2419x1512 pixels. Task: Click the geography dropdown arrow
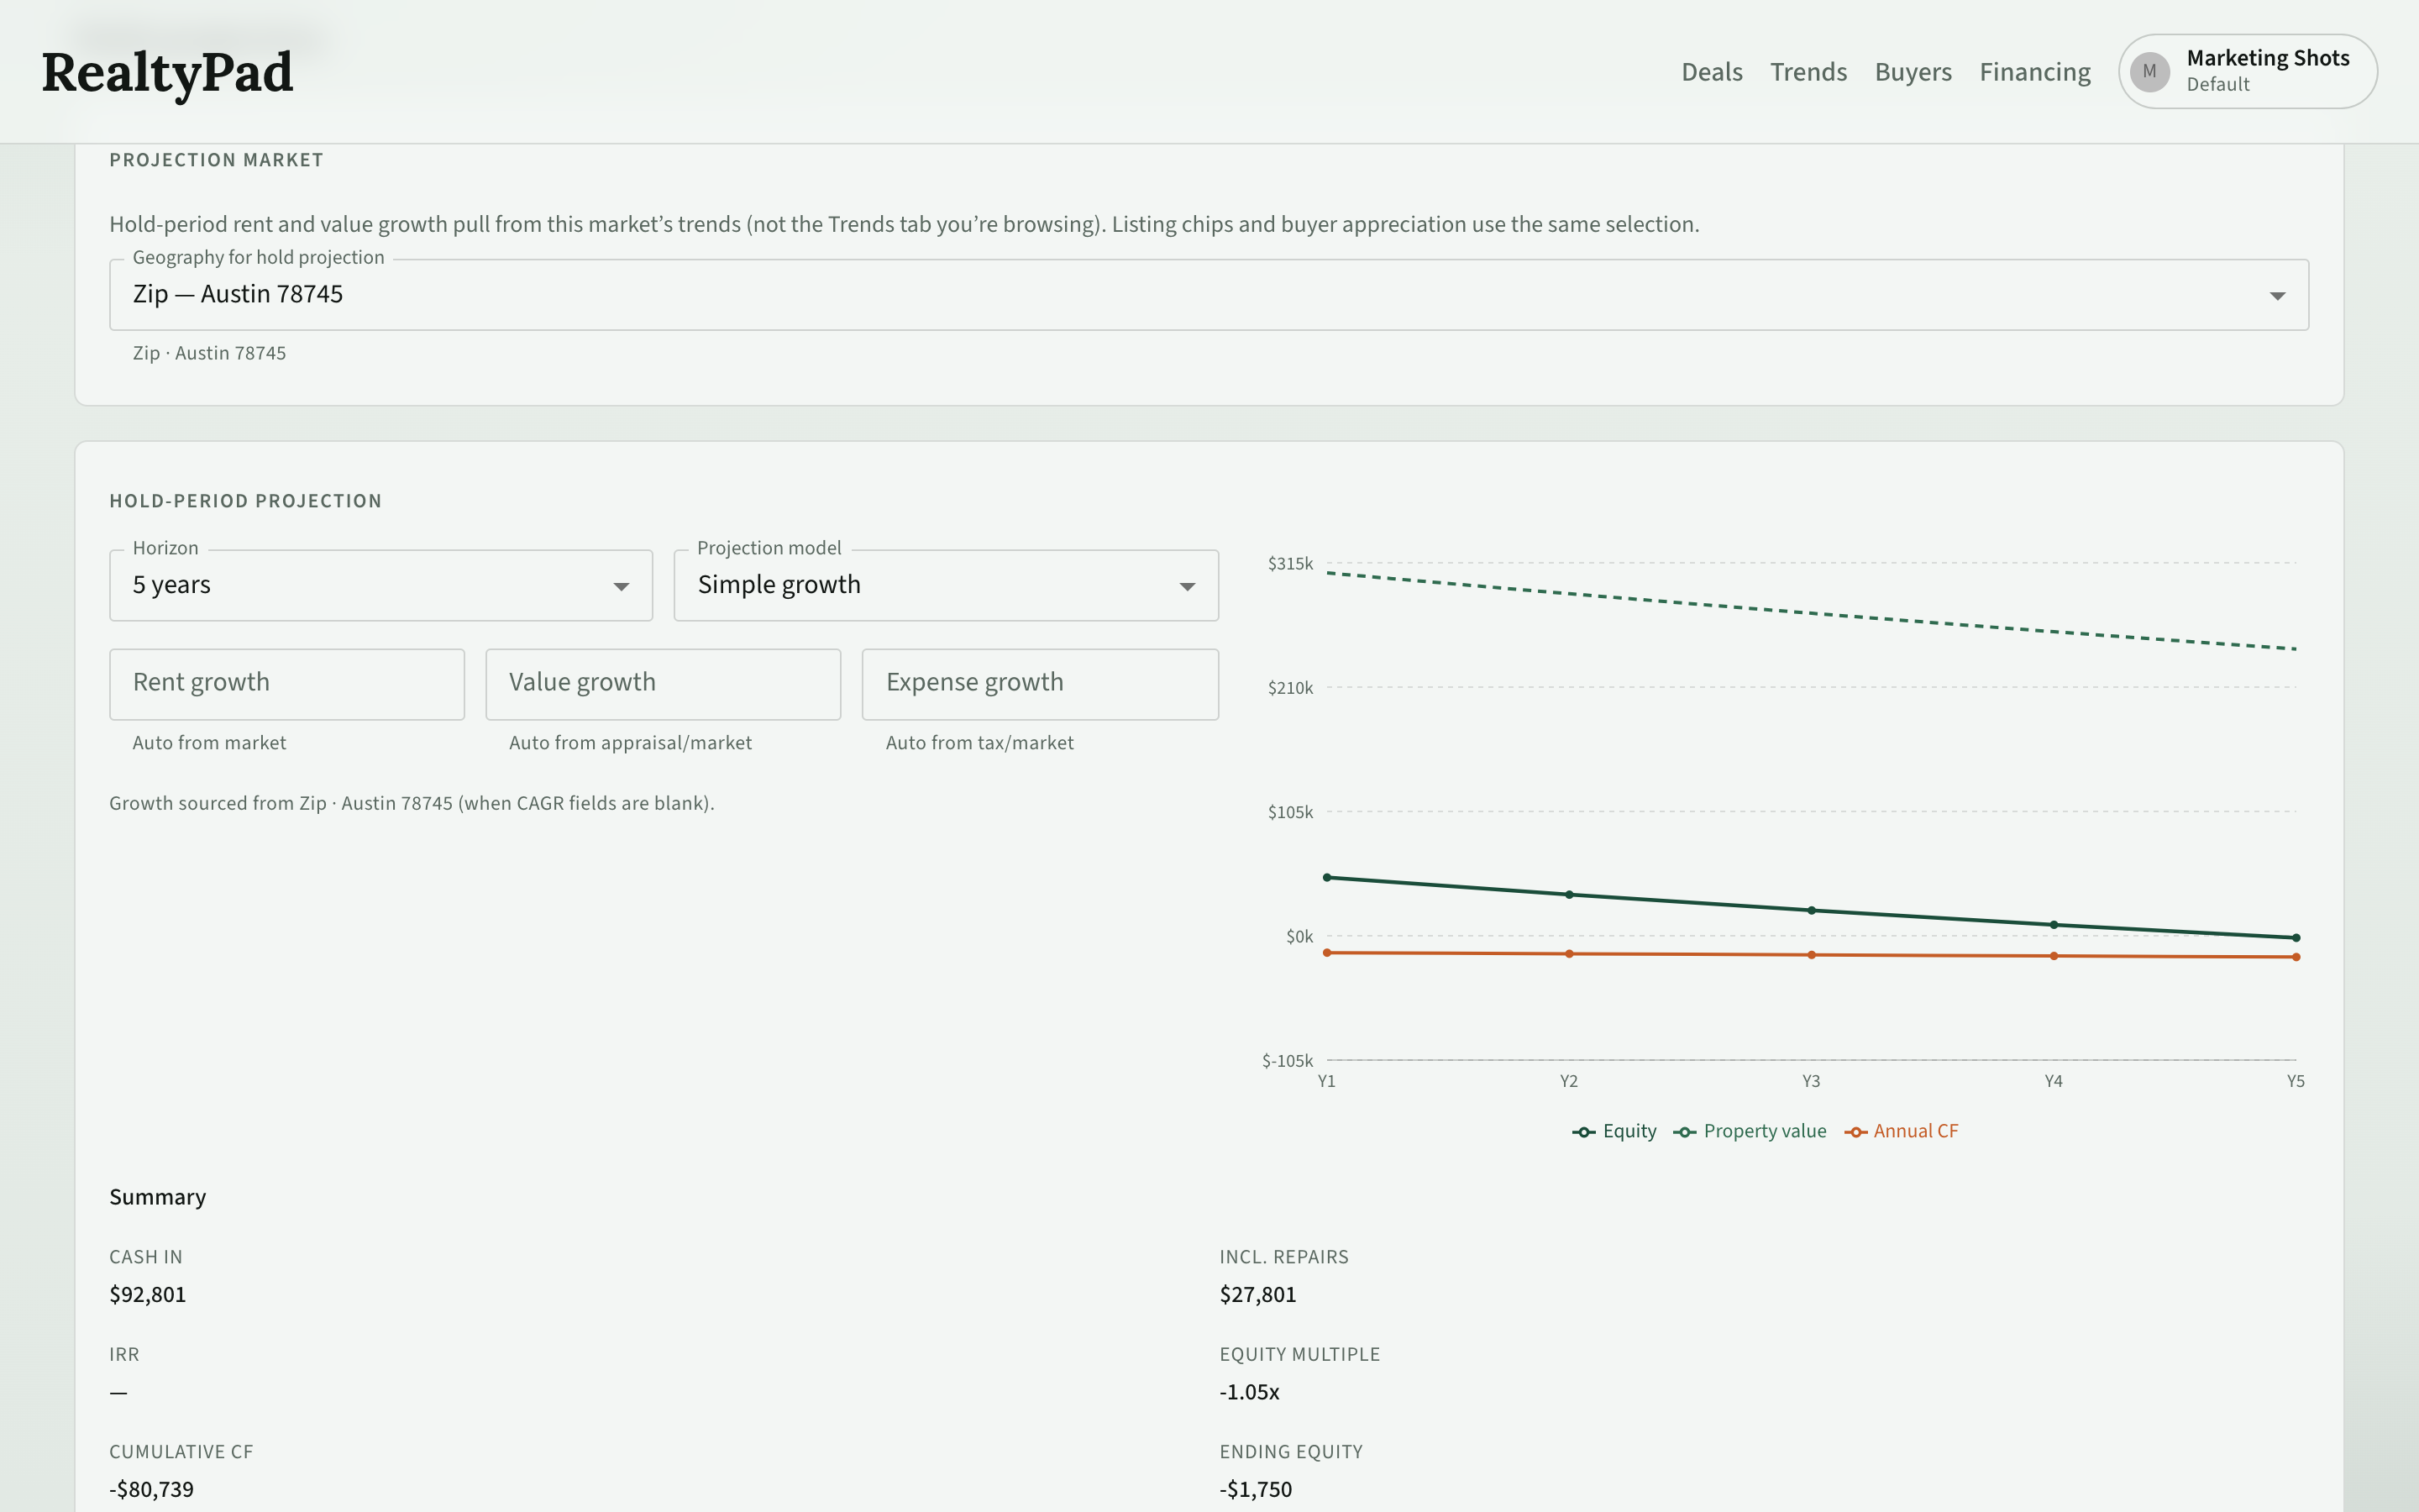click(2277, 296)
